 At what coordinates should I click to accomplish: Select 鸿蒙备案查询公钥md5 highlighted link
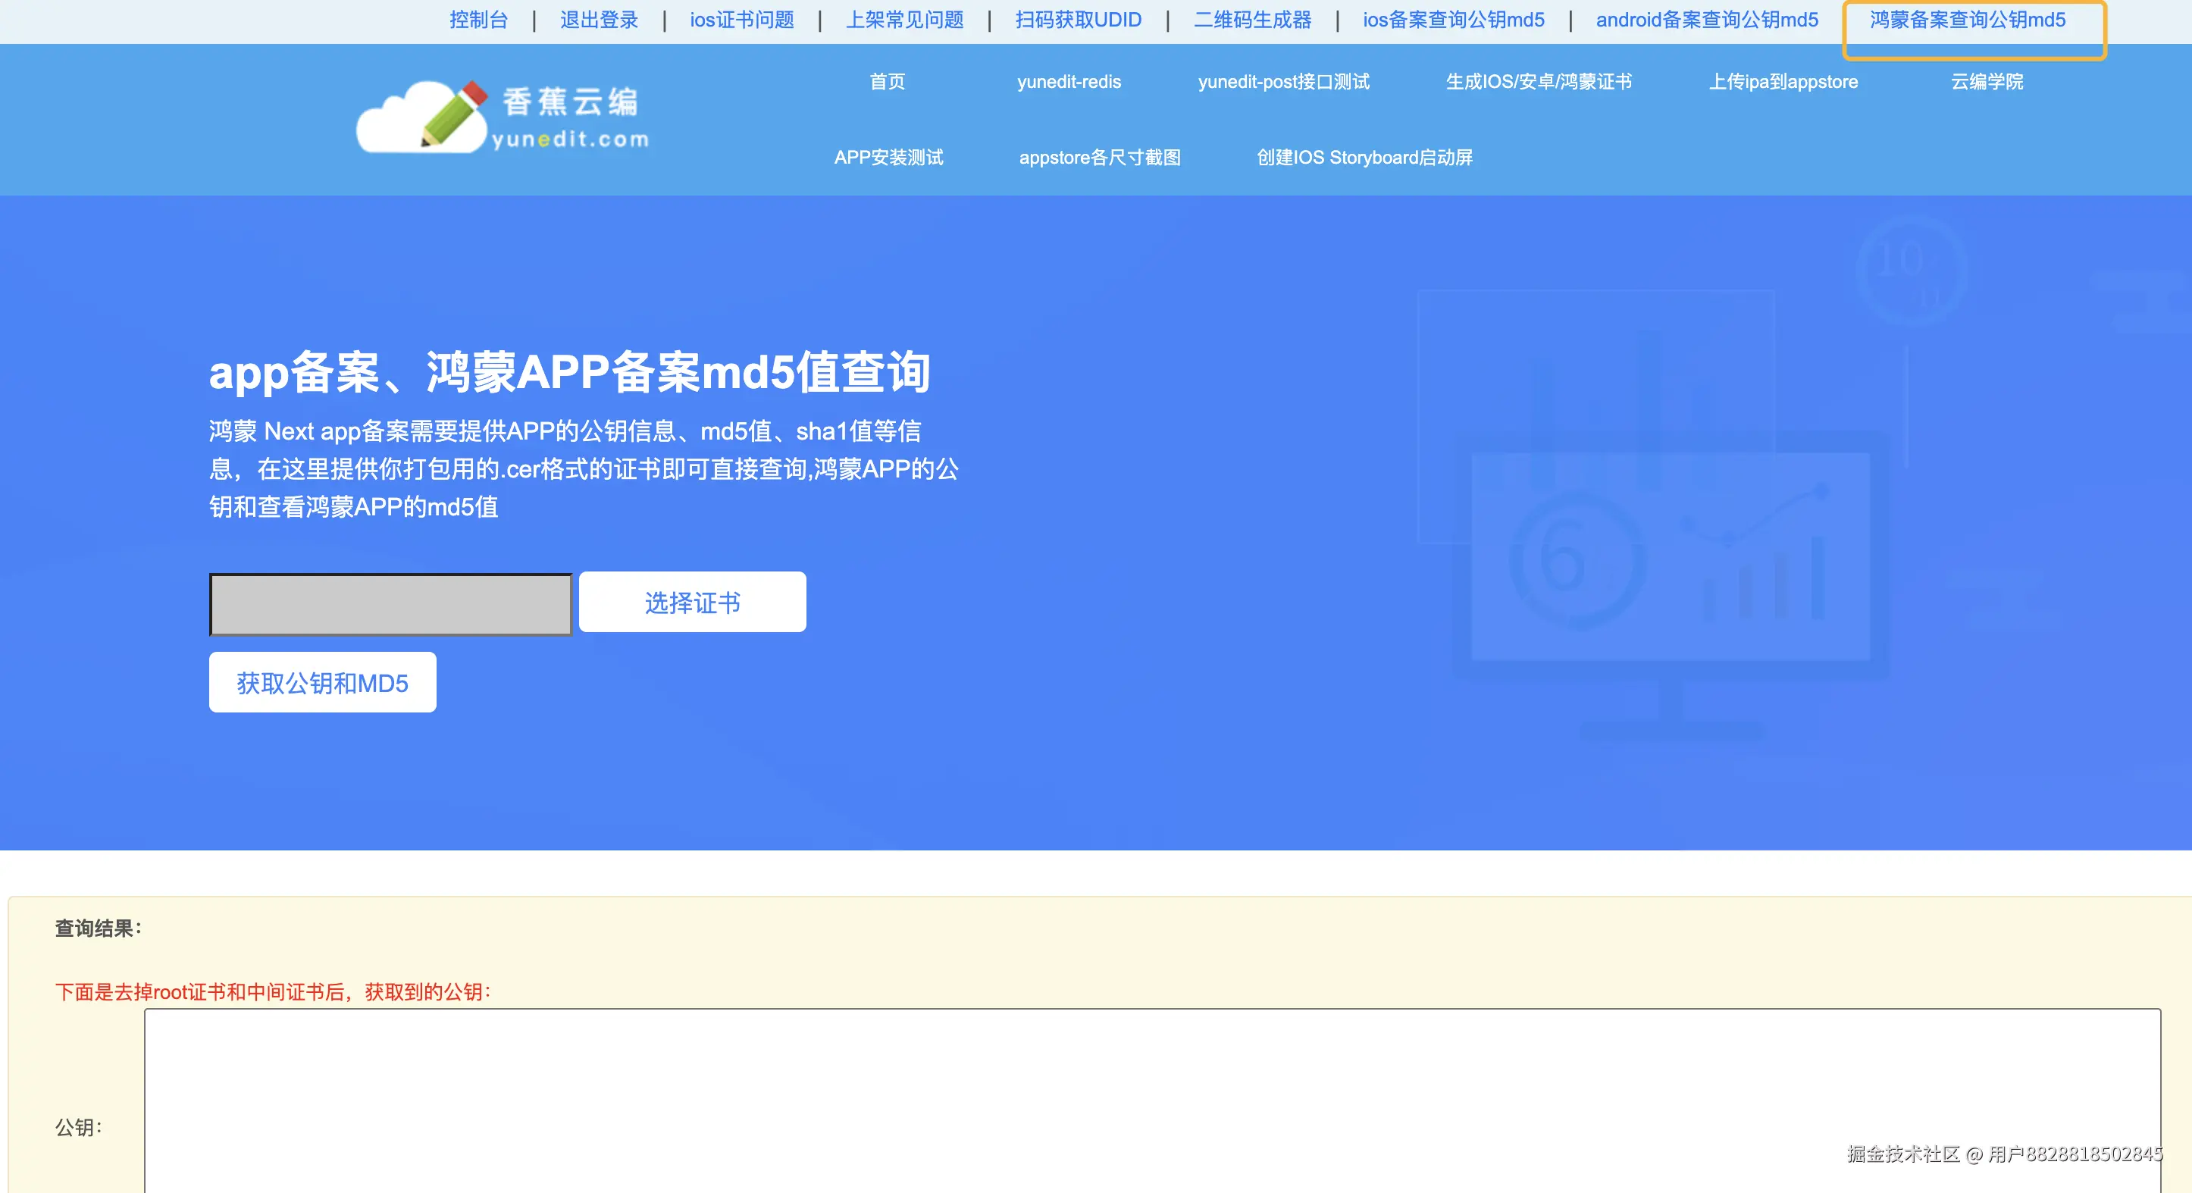pyautogui.click(x=1968, y=20)
